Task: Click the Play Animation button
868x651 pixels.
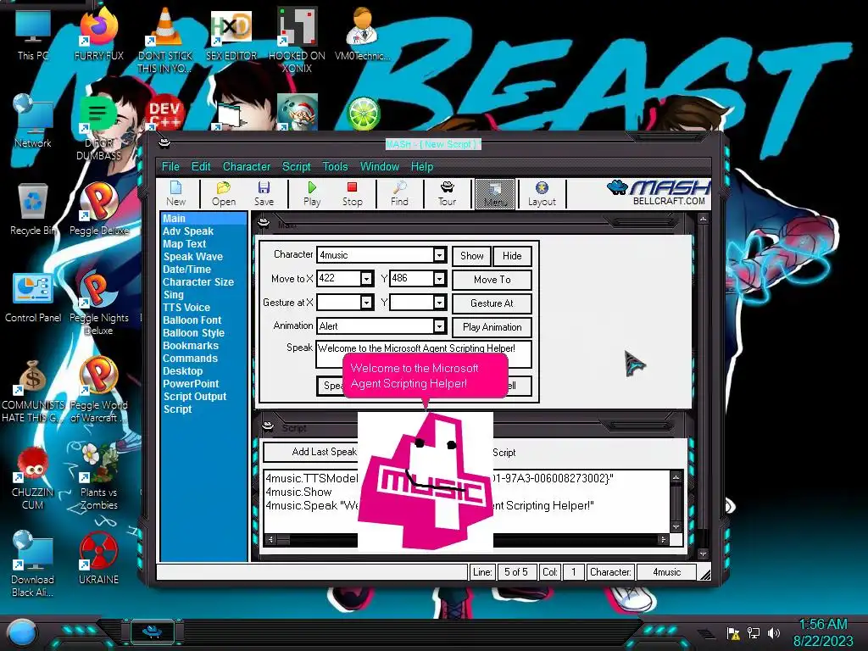Action: pyautogui.click(x=492, y=327)
